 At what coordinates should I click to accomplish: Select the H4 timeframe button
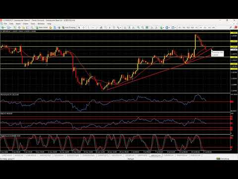[x=201, y=27]
